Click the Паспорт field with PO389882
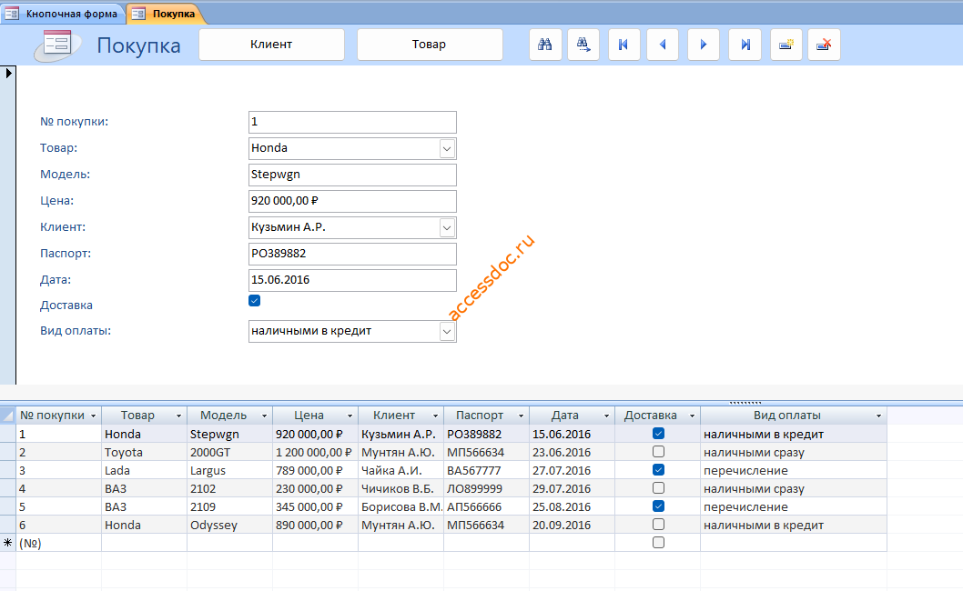 (352, 254)
